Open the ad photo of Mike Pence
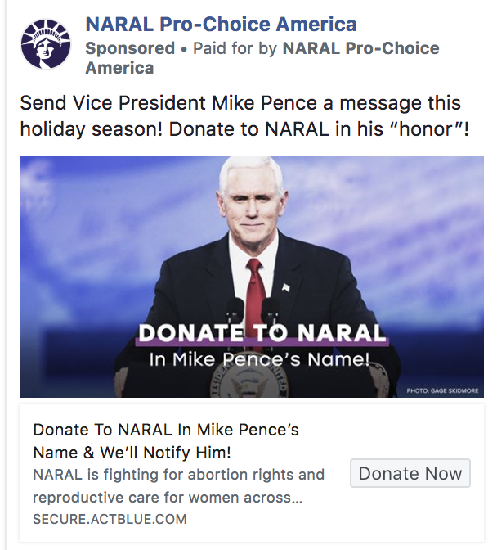497x550 pixels. pos(252,277)
